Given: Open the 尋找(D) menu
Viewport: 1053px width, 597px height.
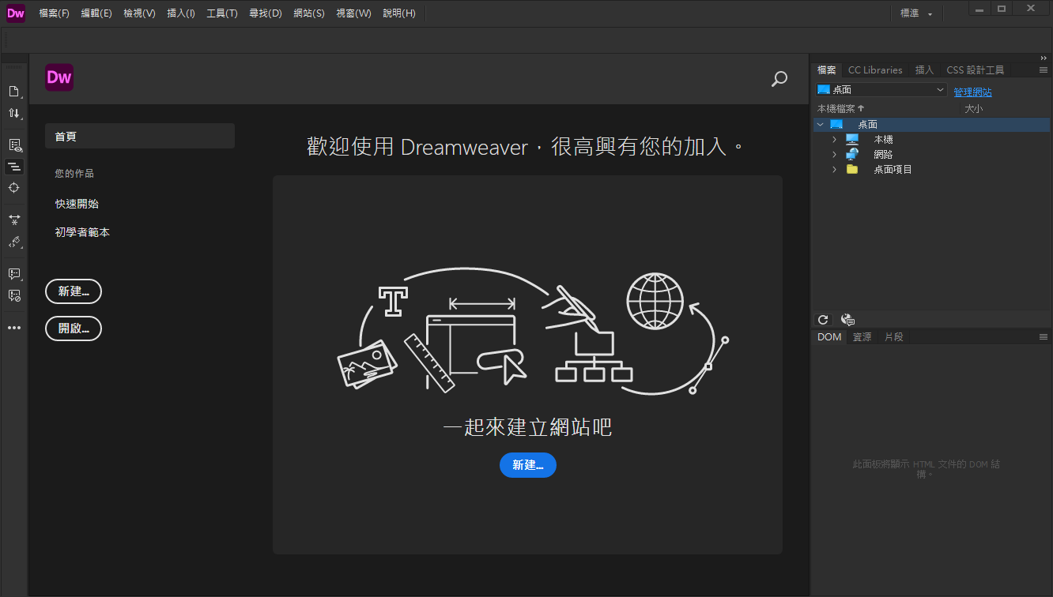Looking at the screenshot, I should (x=265, y=13).
